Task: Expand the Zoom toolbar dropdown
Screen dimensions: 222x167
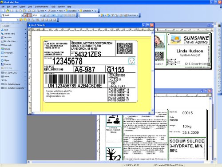Action: (x=57, y=11)
